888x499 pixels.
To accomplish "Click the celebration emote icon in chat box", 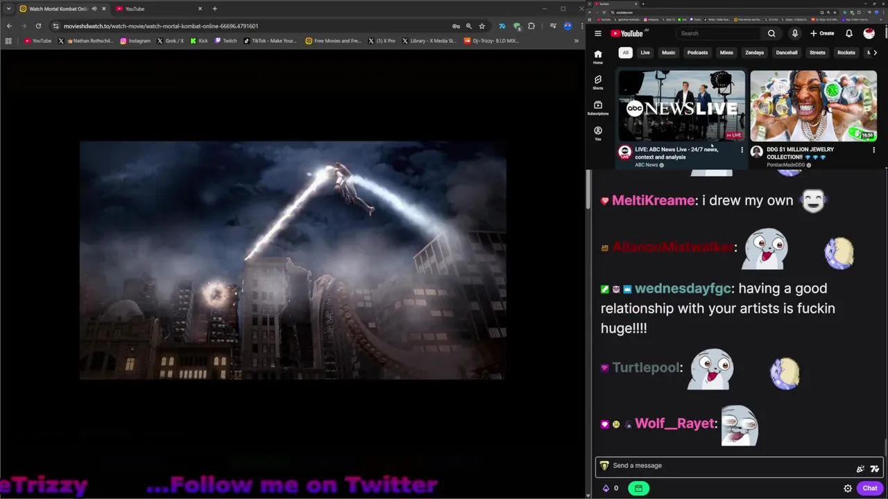I will [x=860, y=469].
